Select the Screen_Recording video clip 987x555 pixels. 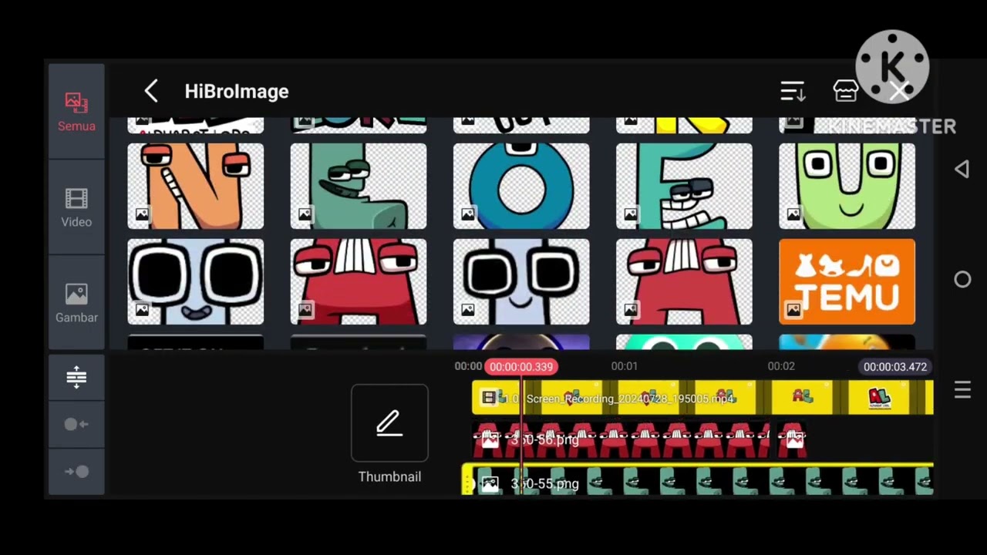[x=702, y=398]
